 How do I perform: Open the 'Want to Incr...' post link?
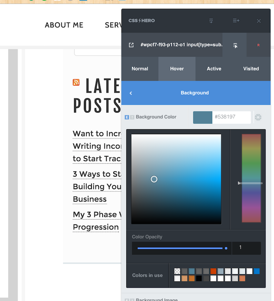coord(97,146)
